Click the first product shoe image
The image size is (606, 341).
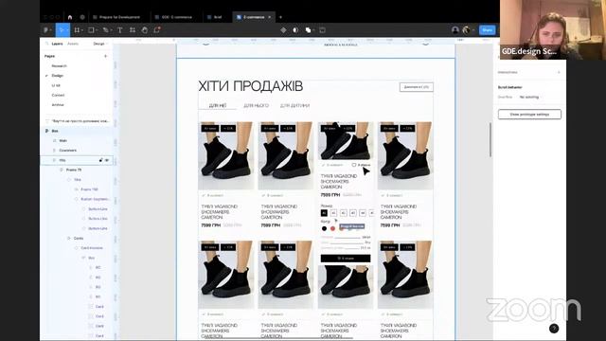coord(225,155)
